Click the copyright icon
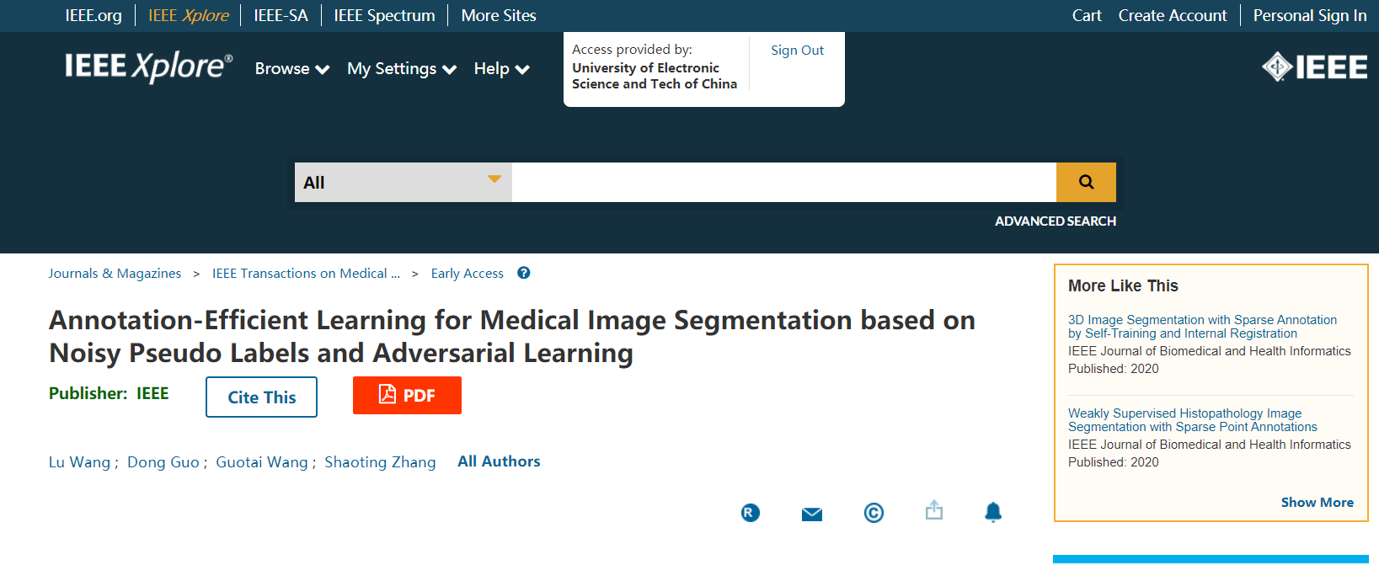Viewport: 1379px width, 565px height. pyautogui.click(x=874, y=513)
